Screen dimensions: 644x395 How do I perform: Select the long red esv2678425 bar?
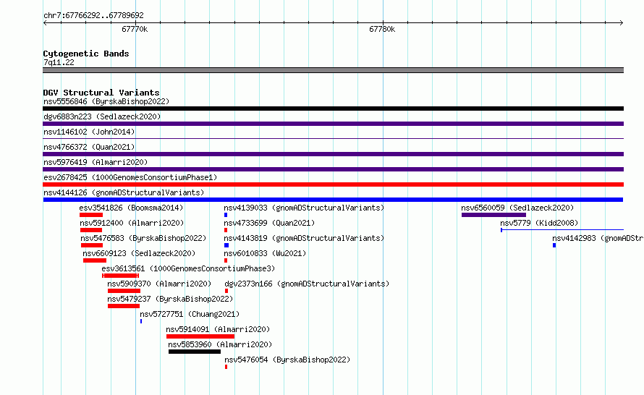[x=333, y=184]
